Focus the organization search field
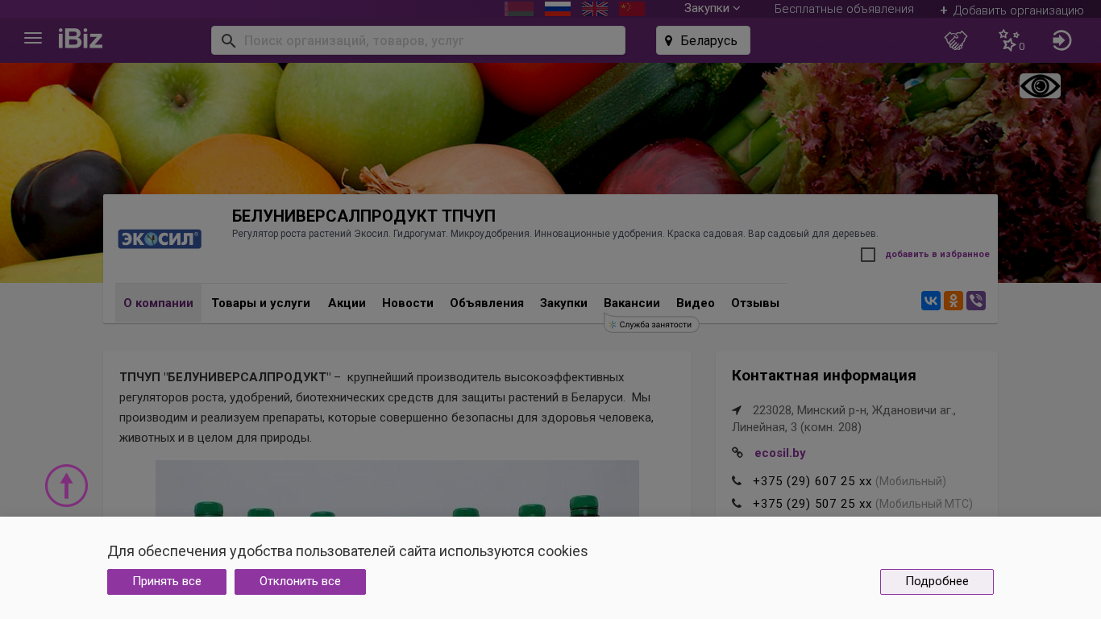This screenshot has width=1101, height=619. [418, 40]
